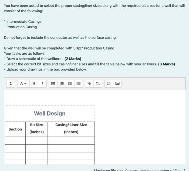Click second-row empty cell under Section
Image resolution: width=189 pixels, height=171 pixels.
(x=15, y=148)
